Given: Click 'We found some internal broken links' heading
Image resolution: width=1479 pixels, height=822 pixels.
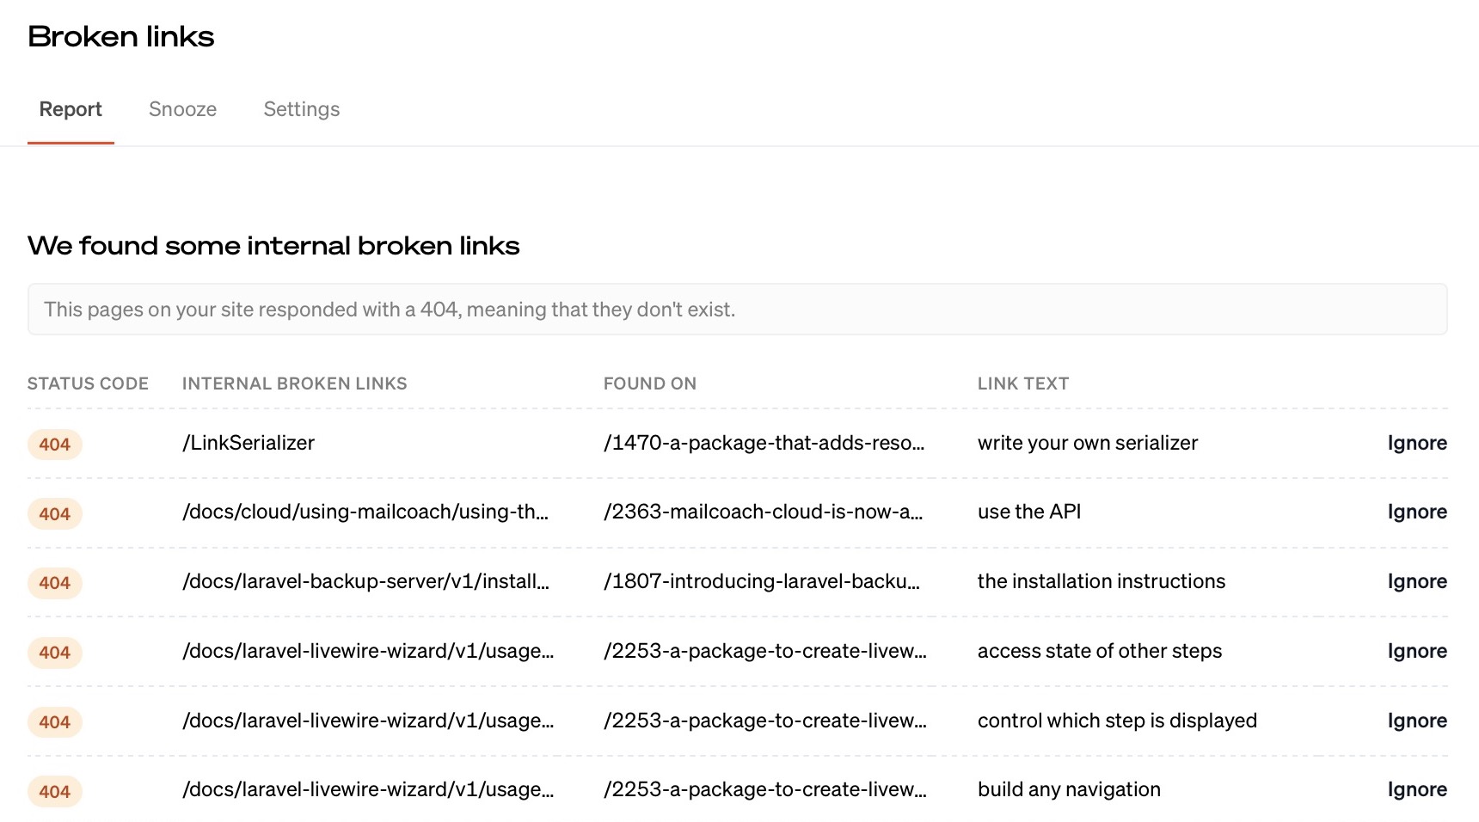Looking at the screenshot, I should click(x=273, y=246).
